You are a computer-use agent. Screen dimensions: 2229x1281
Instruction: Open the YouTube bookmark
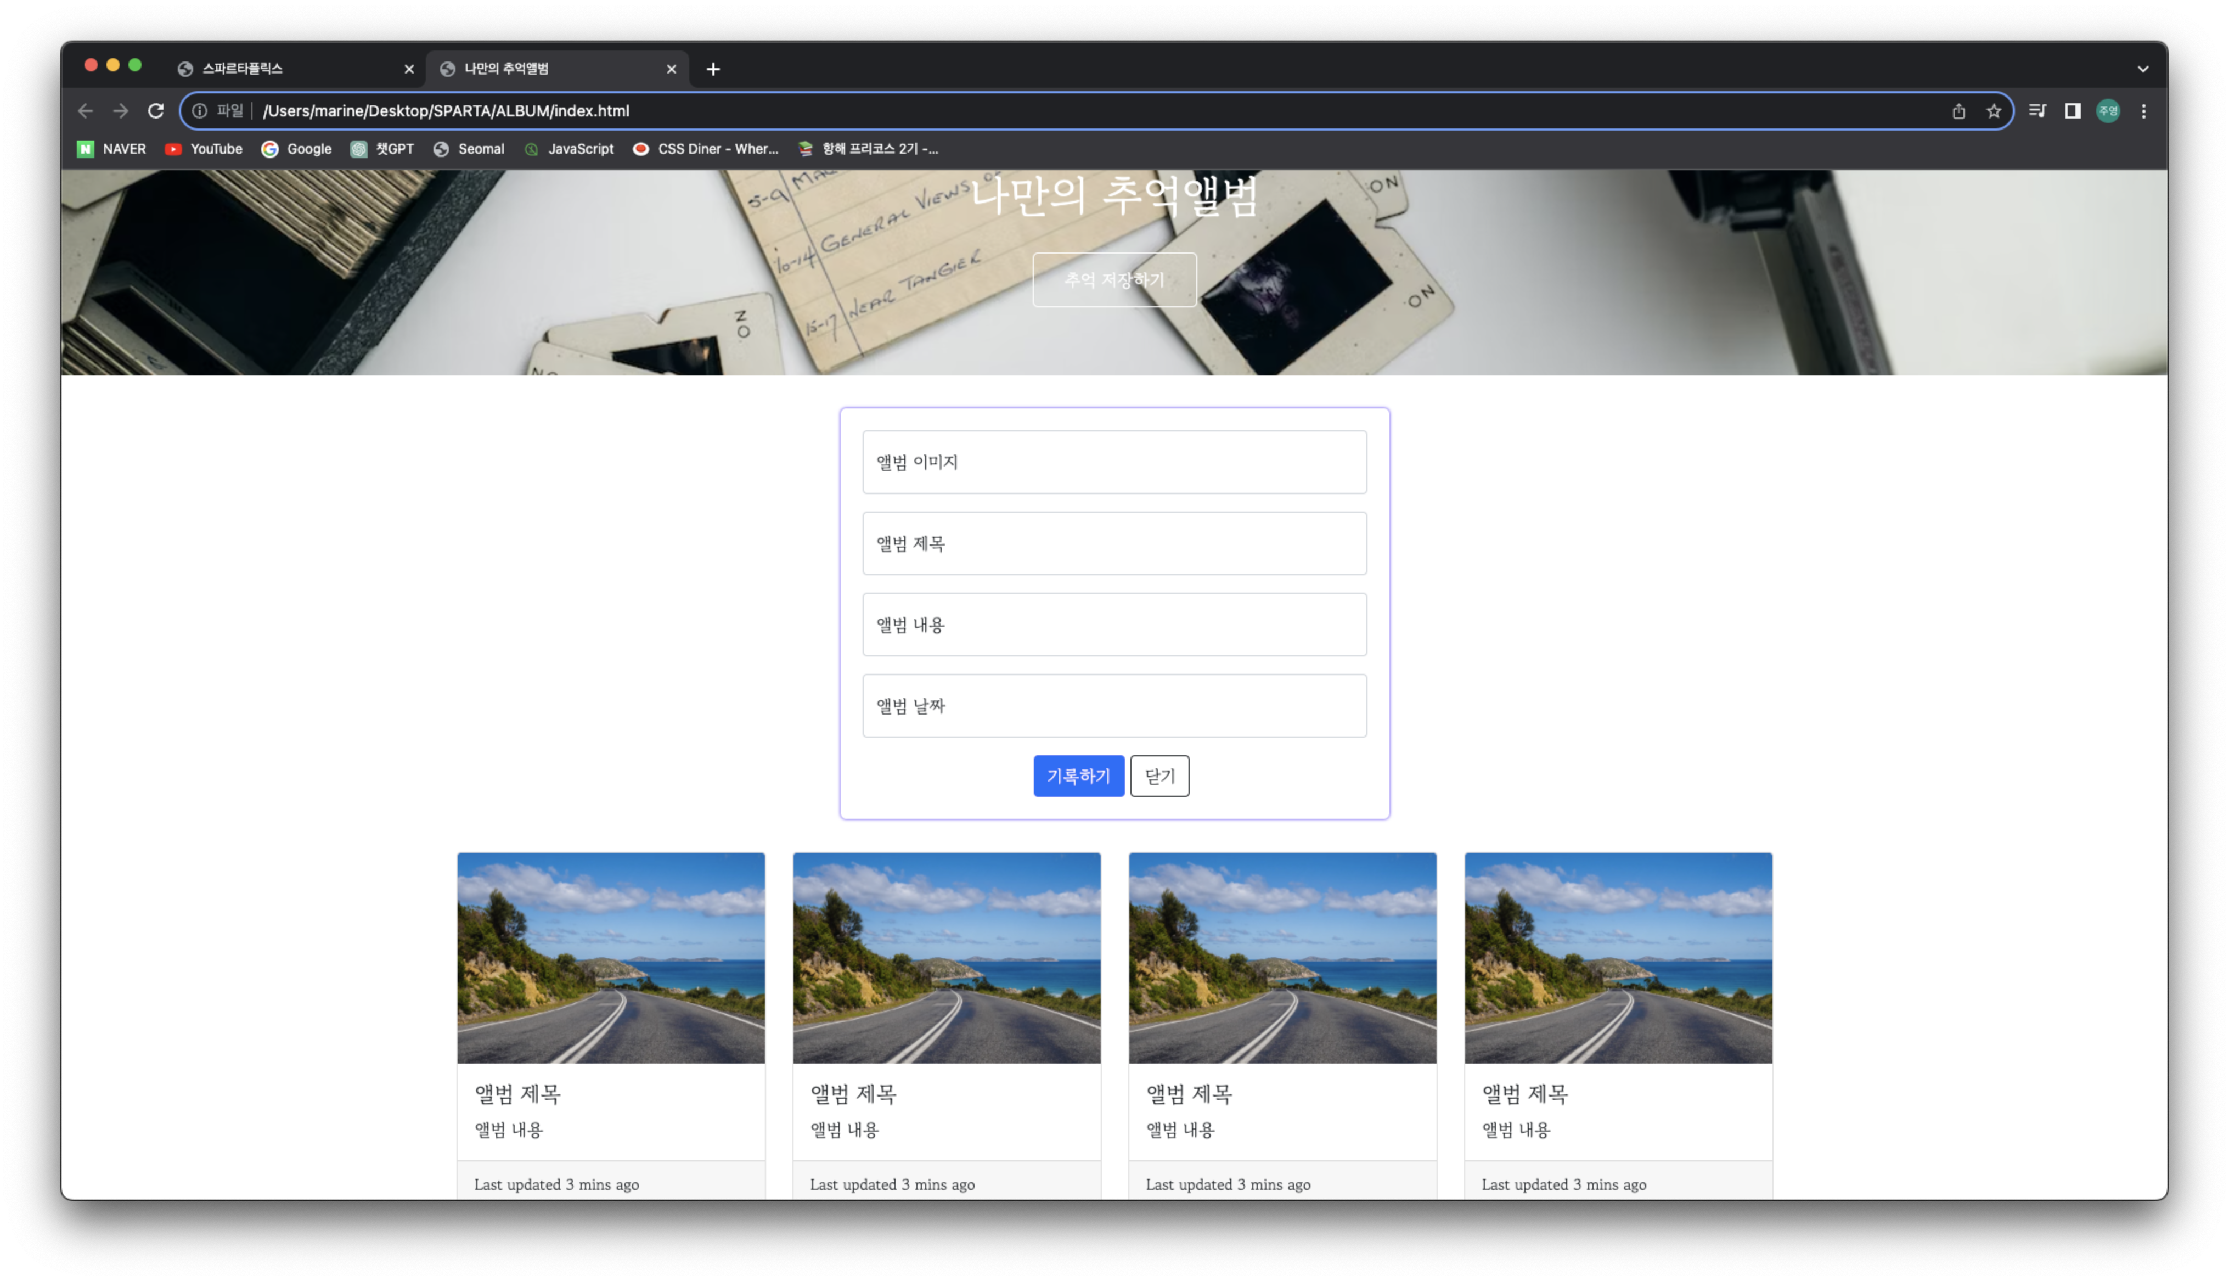click(204, 149)
